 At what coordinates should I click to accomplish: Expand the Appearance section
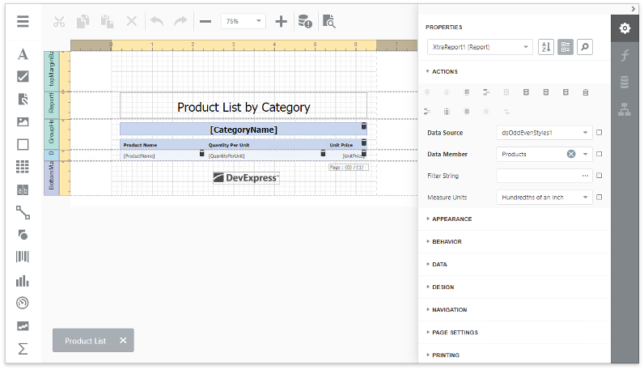451,219
